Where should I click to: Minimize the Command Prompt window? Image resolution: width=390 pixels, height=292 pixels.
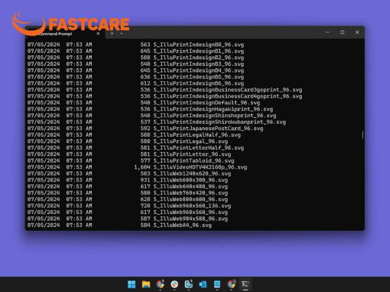(x=328, y=32)
